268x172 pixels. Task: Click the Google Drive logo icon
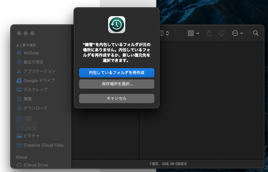(x=19, y=80)
